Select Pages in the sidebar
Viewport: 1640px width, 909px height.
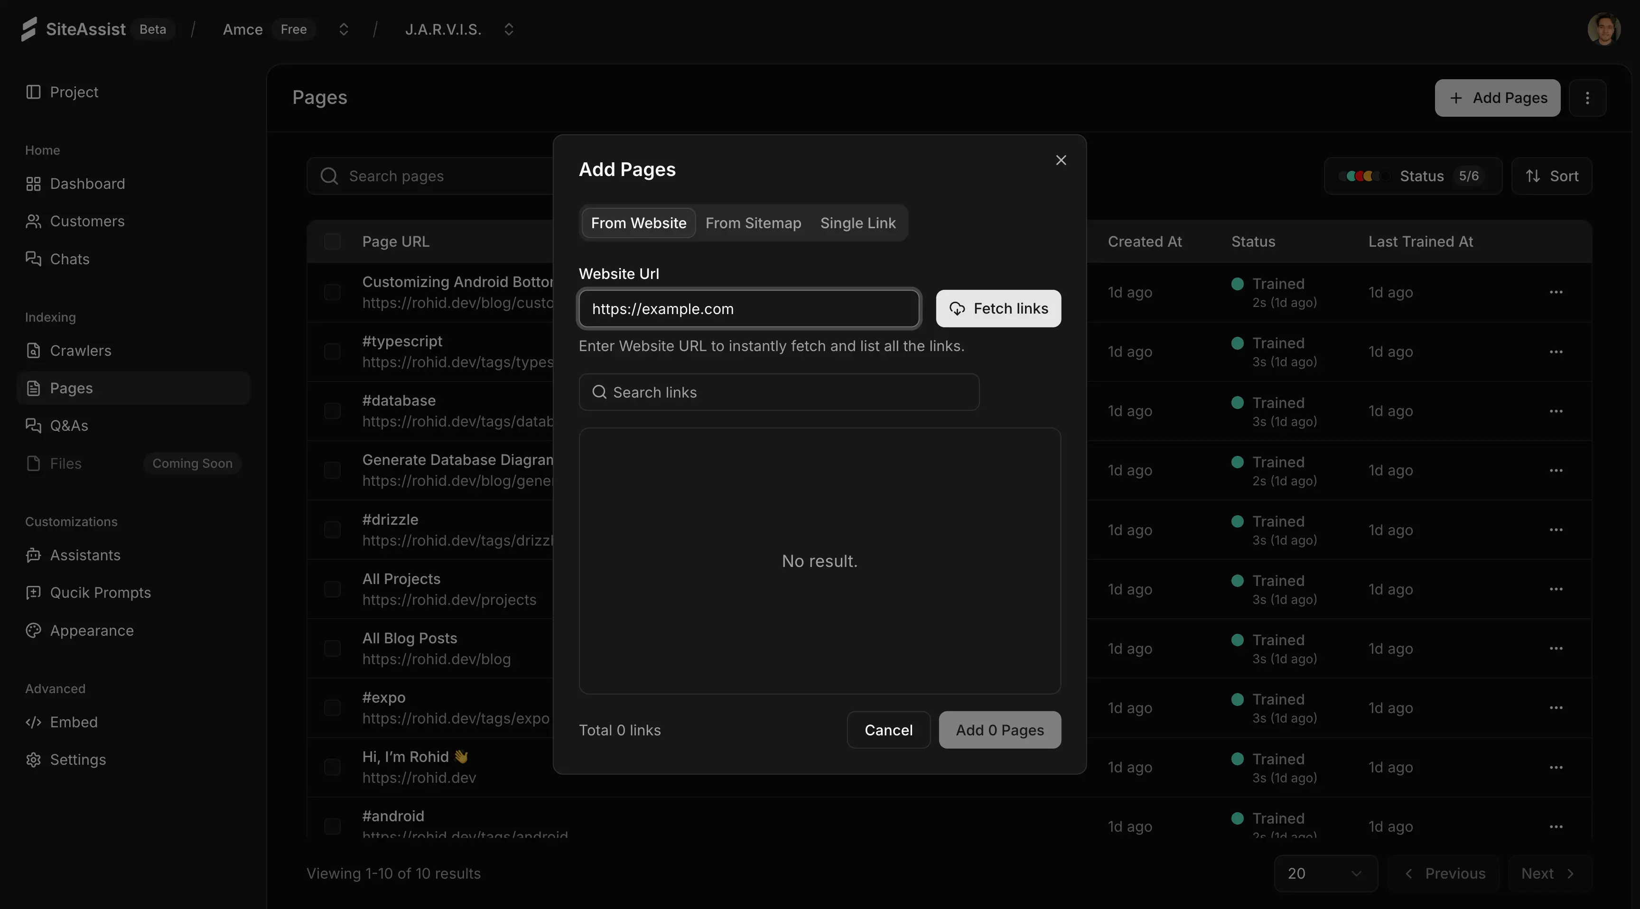133,388
